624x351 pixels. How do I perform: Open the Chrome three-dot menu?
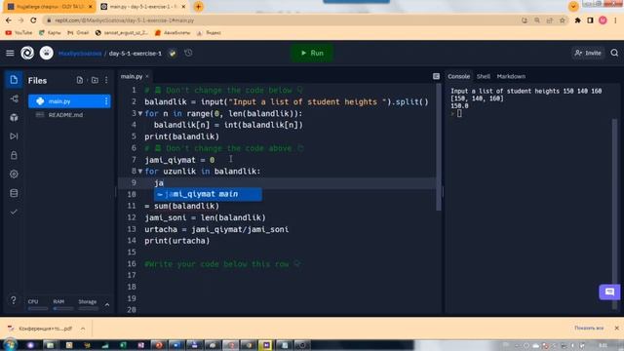coord(615,20)
